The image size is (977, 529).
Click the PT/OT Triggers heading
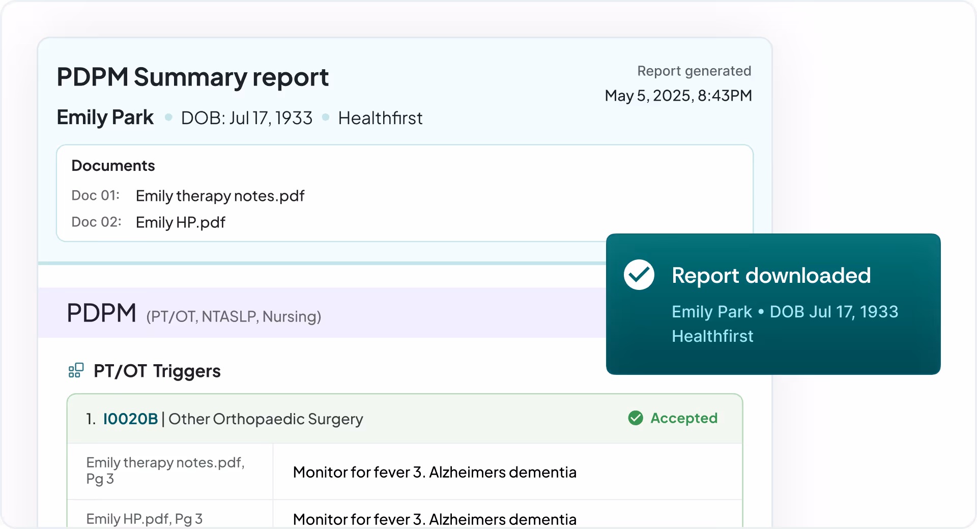coord(157,371)
